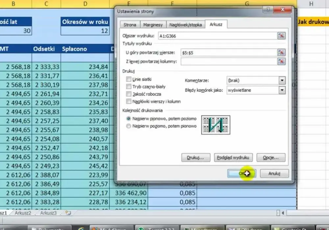Open range picker for Z lewej powtarzaj kolumny

[x=281, y=61]
